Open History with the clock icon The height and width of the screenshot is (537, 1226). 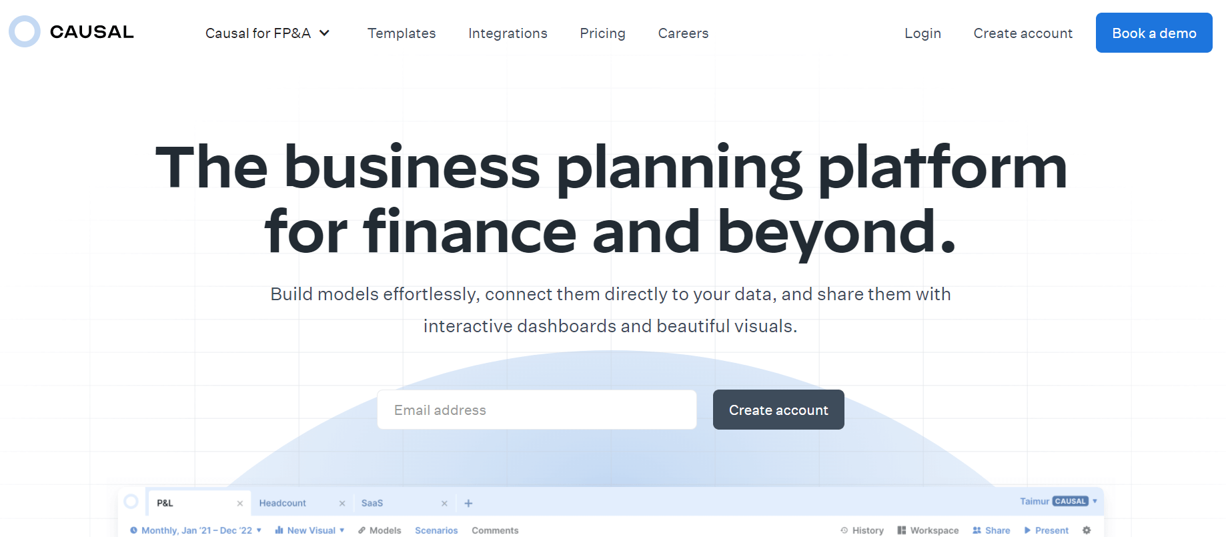pyautogui.click(x=862, y=530)
